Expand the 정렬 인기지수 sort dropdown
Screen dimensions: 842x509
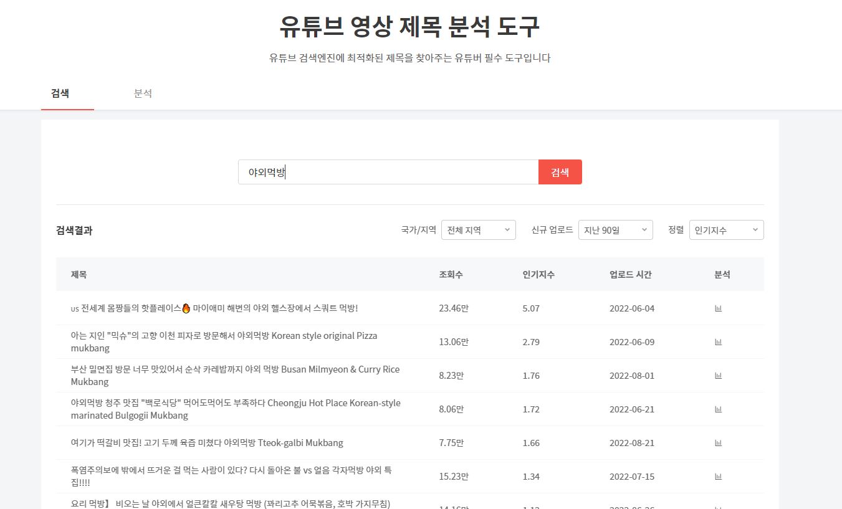[x=726, y=230]
